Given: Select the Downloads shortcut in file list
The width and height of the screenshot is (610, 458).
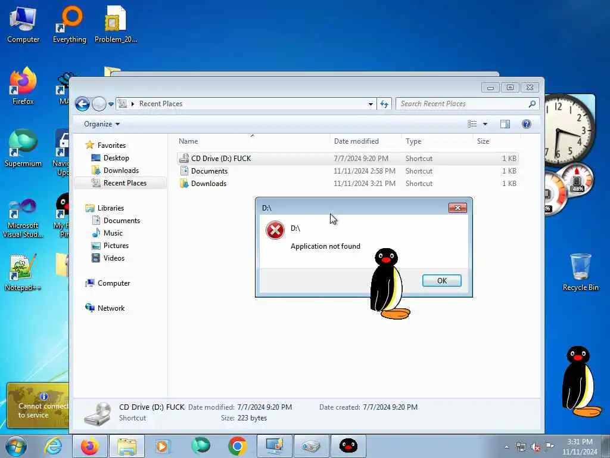Looking at the screenshot, I should [x=348, y=184].
